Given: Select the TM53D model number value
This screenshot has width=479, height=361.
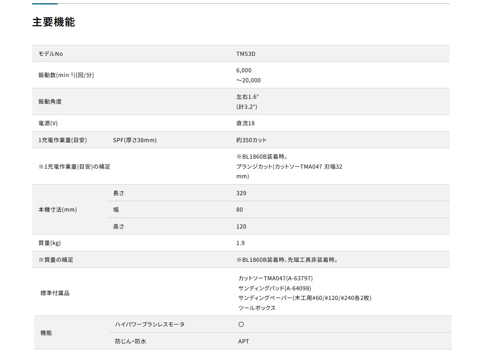Looking at the screenshot, I should point(246,53).
